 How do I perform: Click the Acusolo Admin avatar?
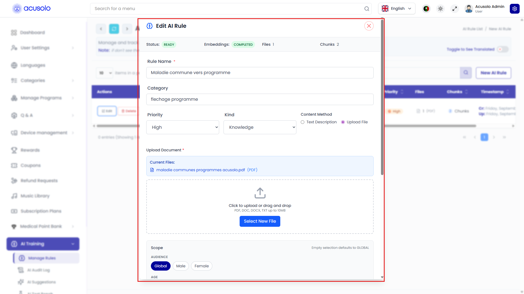(469, 9)
